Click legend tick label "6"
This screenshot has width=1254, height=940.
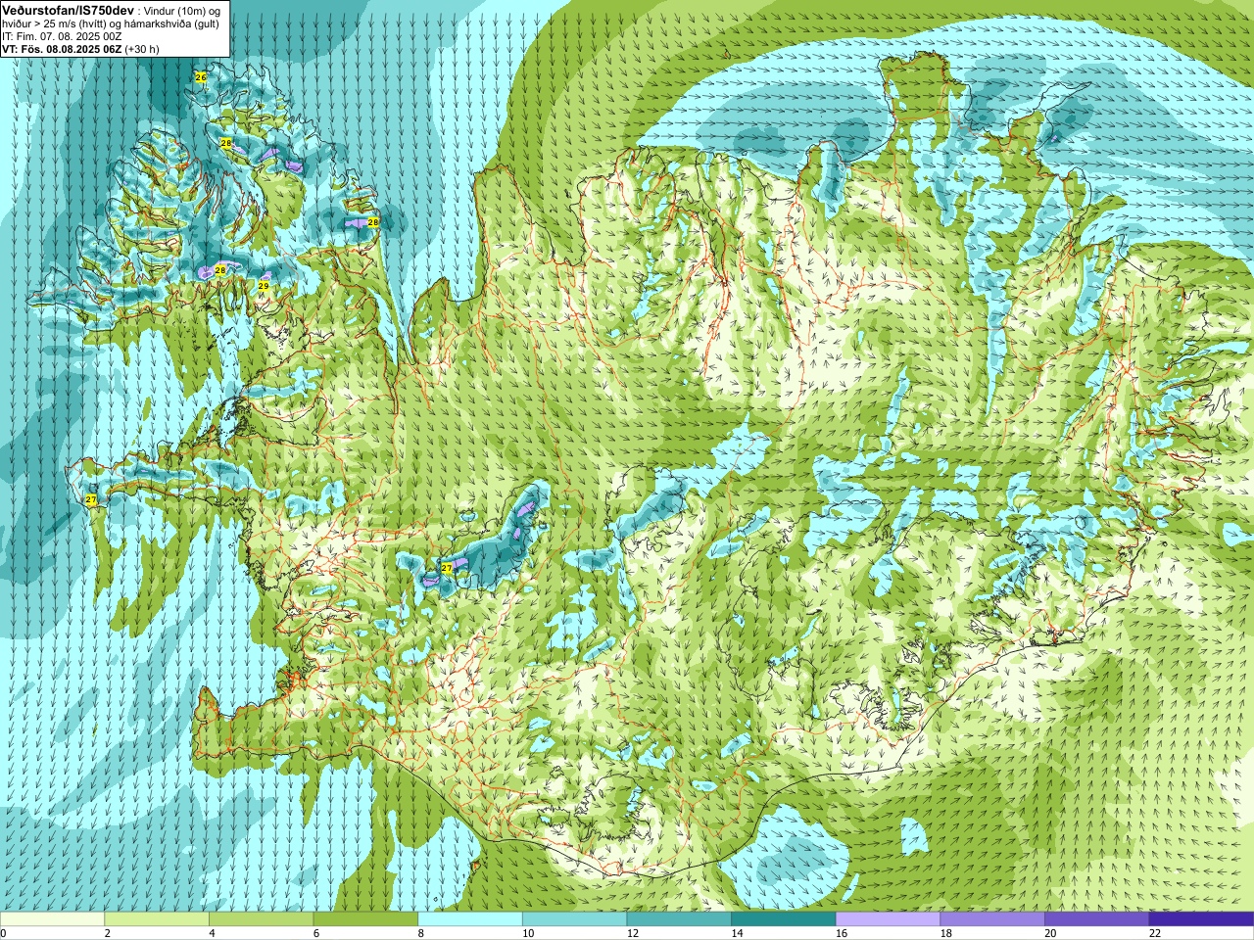point(315,933)
